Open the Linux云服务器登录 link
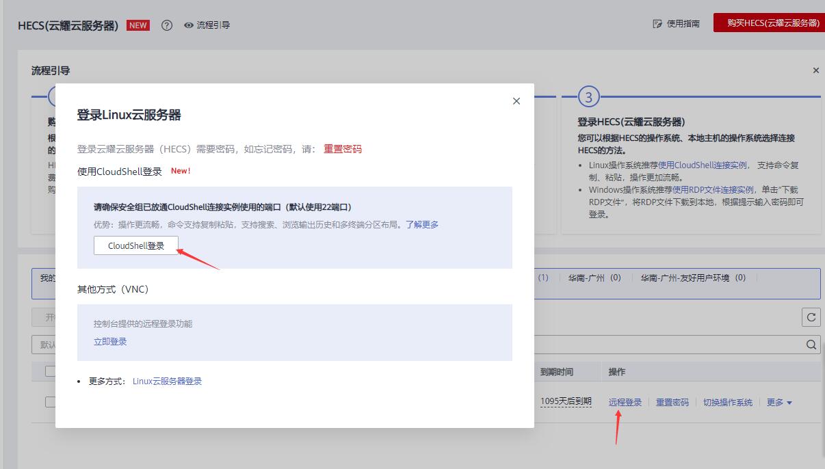Screen dimensions: 825x469 (x=168, y=381)
